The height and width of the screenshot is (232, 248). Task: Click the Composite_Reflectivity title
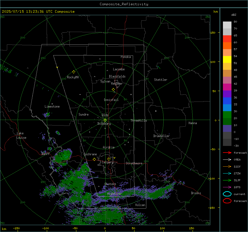(x=124, y=4)
